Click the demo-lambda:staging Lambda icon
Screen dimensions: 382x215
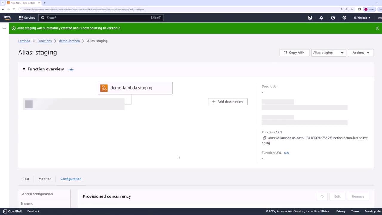point(104,88)
